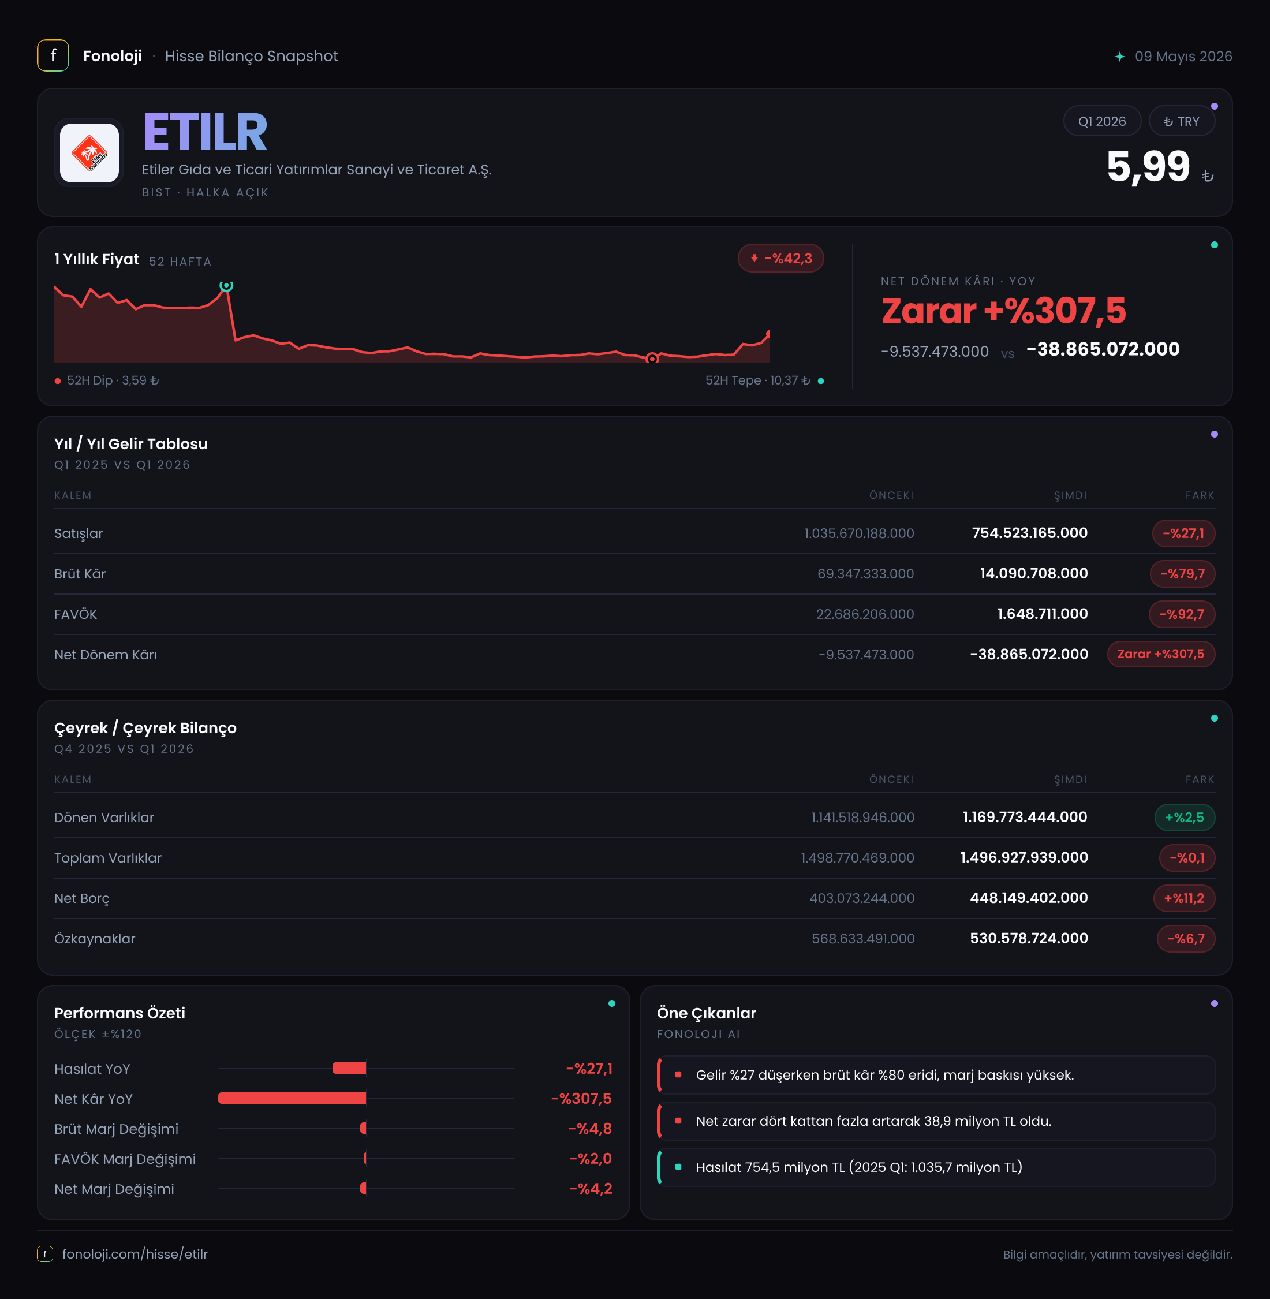
Task: Click the Dönen Varlıklar previous value 1.141.518.946.000
Action: (x=862, y=818)
